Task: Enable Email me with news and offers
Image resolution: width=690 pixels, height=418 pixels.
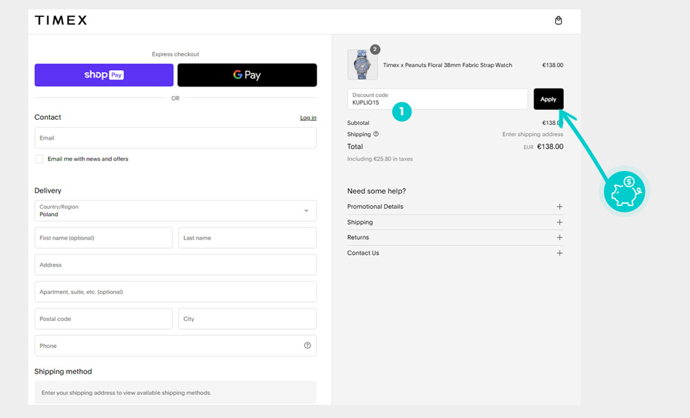Action: click(40, 159)
